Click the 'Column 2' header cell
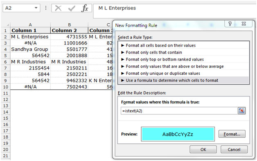257x161 pixels. click(69, 31)
